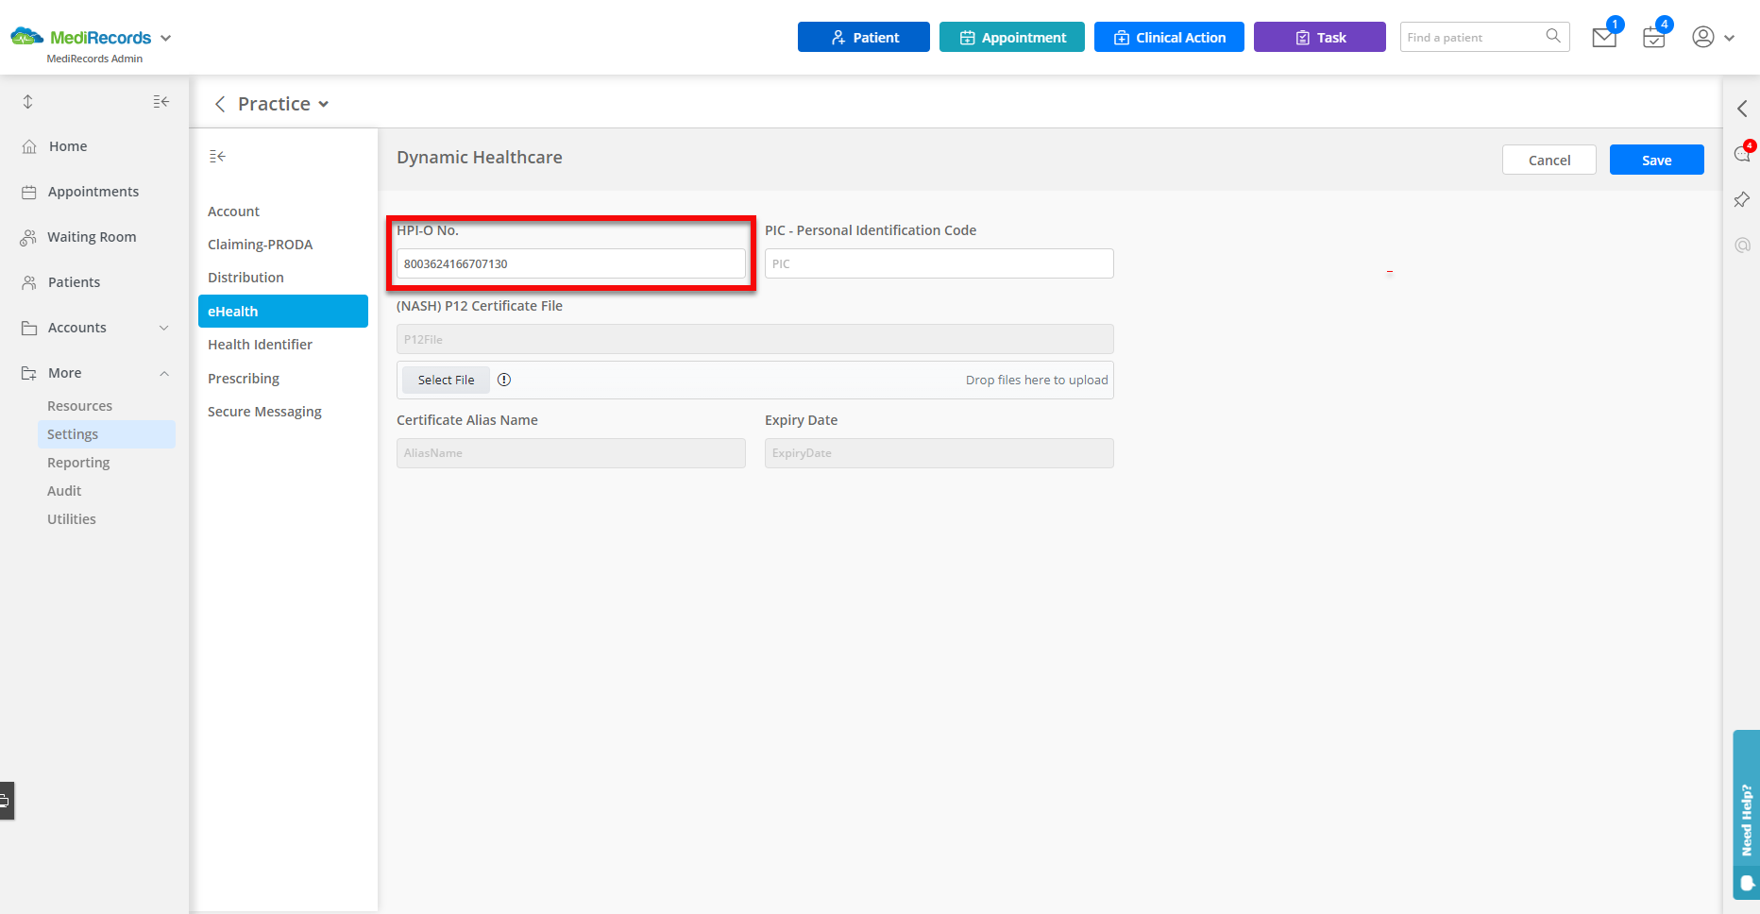This screenshot has height=914, width=1760.
Task: Collapse the settings sub-menu panel
Action: coord(217,156)
